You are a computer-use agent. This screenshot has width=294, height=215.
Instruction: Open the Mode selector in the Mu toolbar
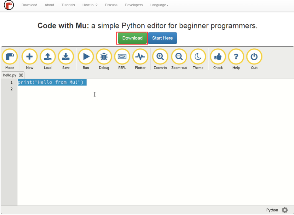10,57
